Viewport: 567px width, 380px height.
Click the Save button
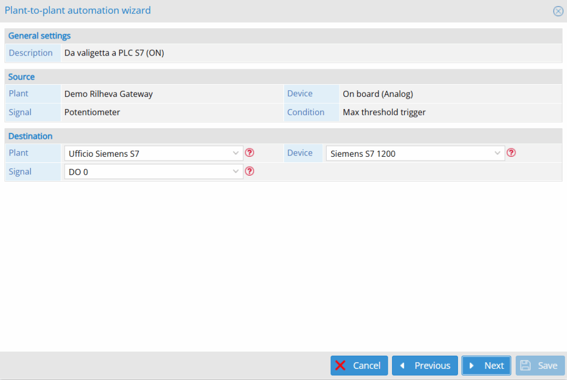click(x=540, y=366)
